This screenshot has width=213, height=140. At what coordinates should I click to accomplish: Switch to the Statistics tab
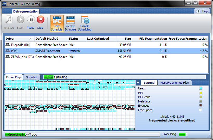[x=32, y=77]
